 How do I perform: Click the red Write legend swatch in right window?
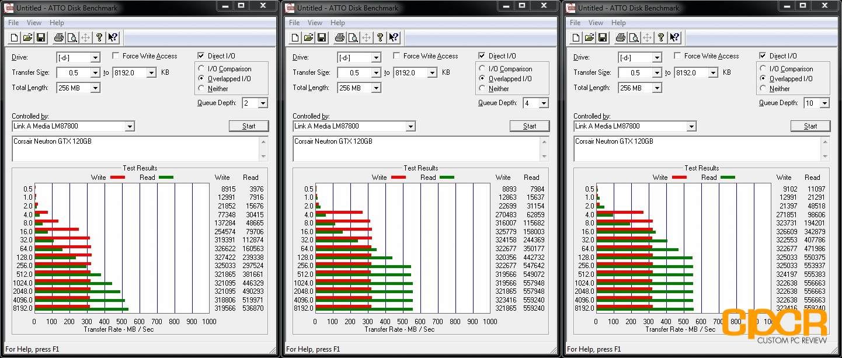point(679,177)
